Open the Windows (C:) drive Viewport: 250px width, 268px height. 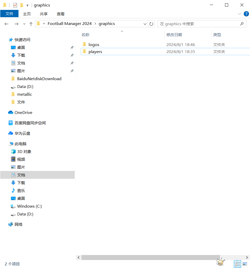29,206
